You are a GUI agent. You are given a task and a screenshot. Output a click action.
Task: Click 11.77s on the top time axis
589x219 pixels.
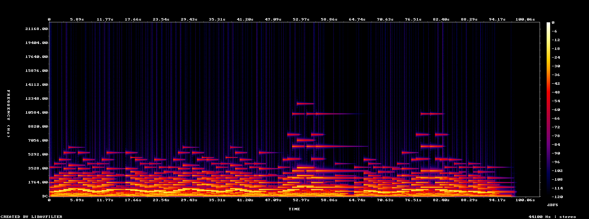[105, 20]
